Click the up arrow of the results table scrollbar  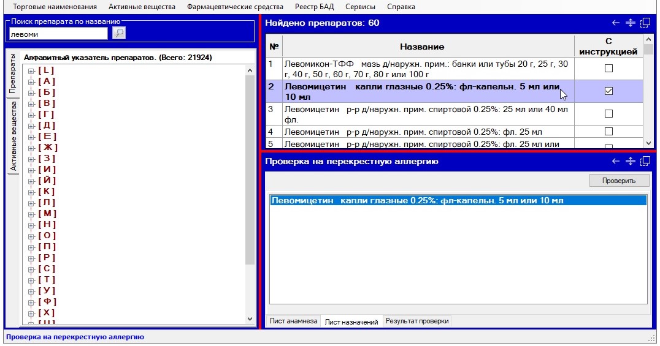(648, 39)
